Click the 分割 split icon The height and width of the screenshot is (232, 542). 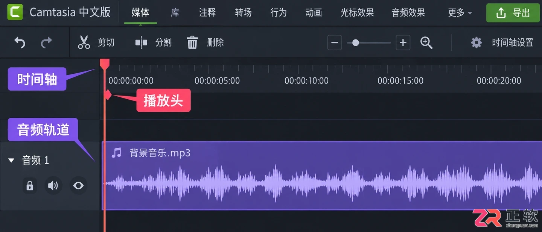(141, 42)
